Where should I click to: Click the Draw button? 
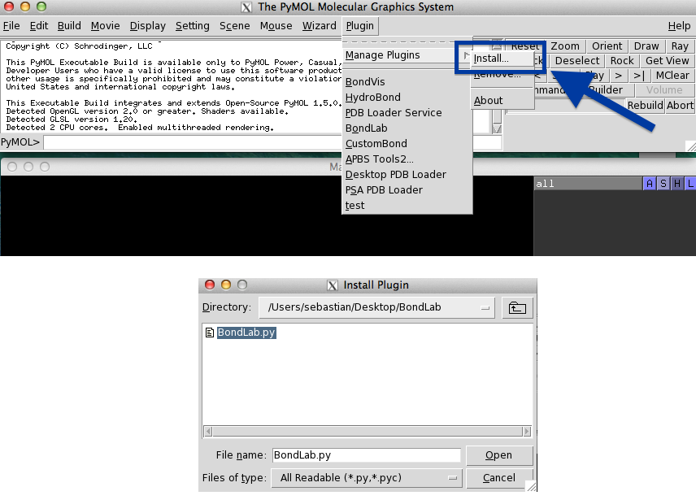(646, 46)
